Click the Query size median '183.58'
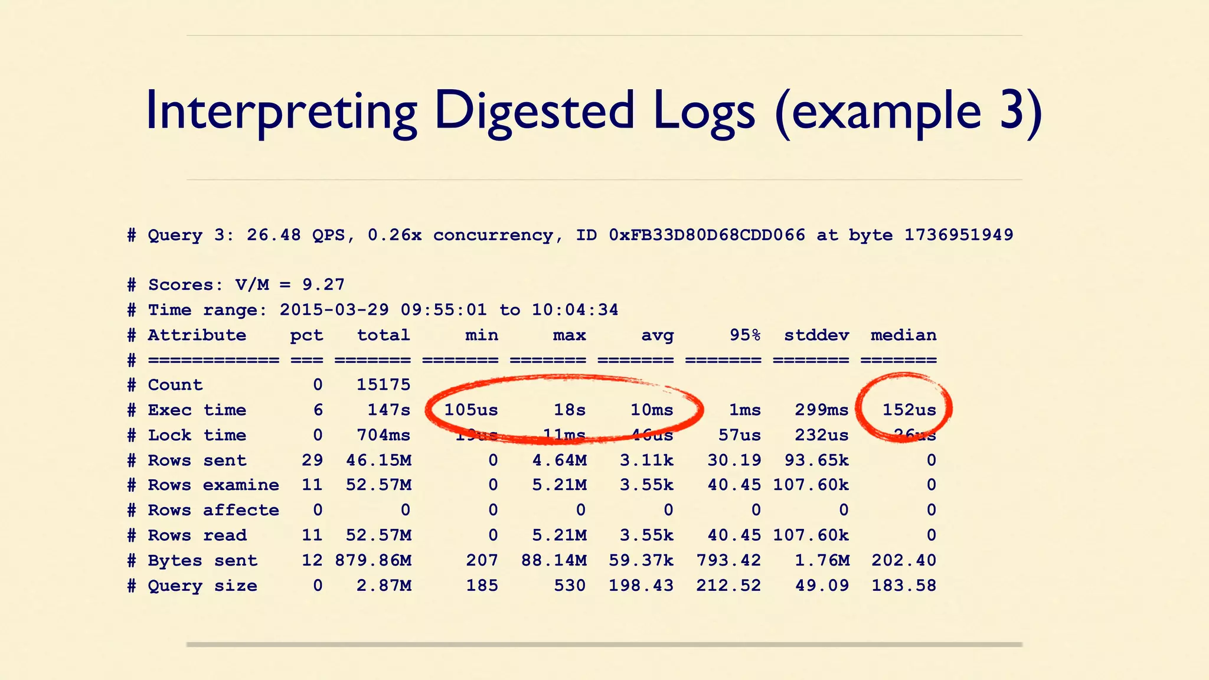 tap(904, 586)
